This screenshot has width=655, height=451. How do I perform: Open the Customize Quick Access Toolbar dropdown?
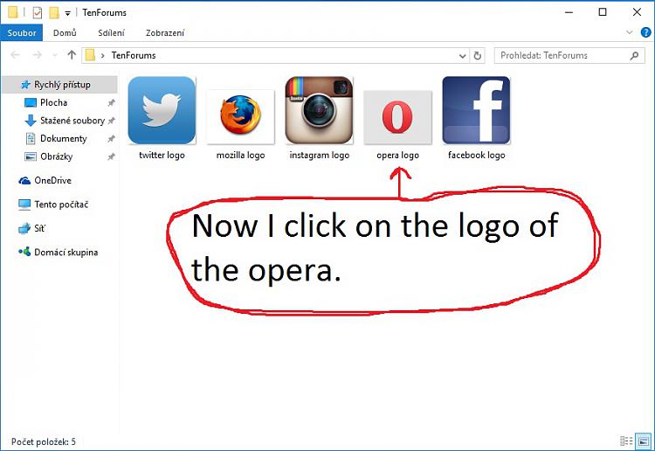67,14
